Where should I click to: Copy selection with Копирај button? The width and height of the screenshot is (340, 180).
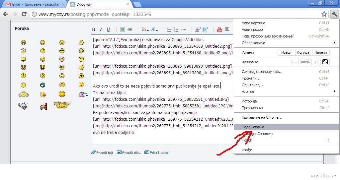coord(303,52)
